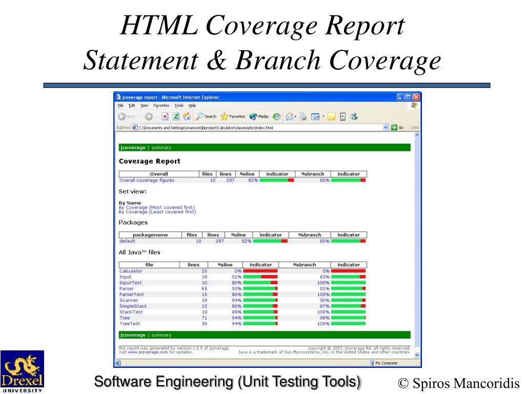Go to the Home page icon
Image resolution: width=525 pixels, height=394 pixels.
(187, 116)
